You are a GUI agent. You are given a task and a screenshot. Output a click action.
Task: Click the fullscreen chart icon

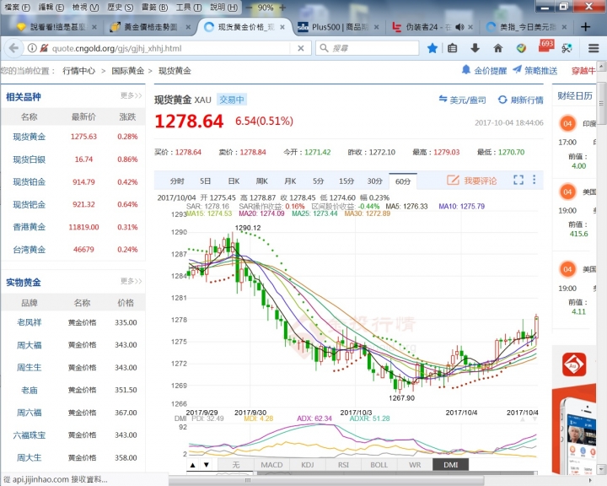518,181
